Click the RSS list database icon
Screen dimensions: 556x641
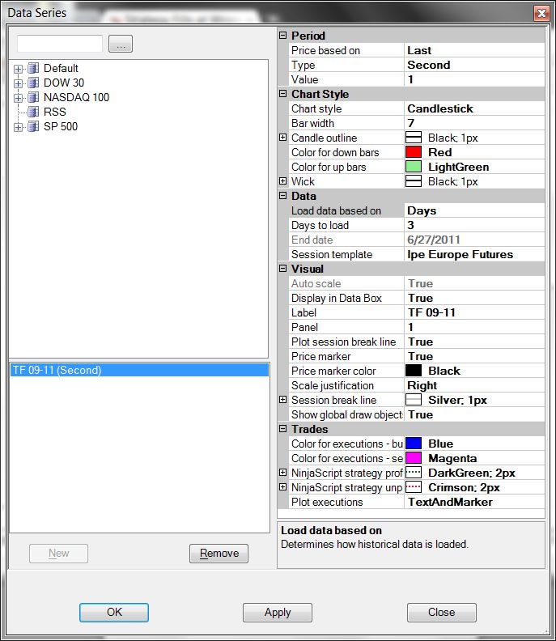pos(33,112)
